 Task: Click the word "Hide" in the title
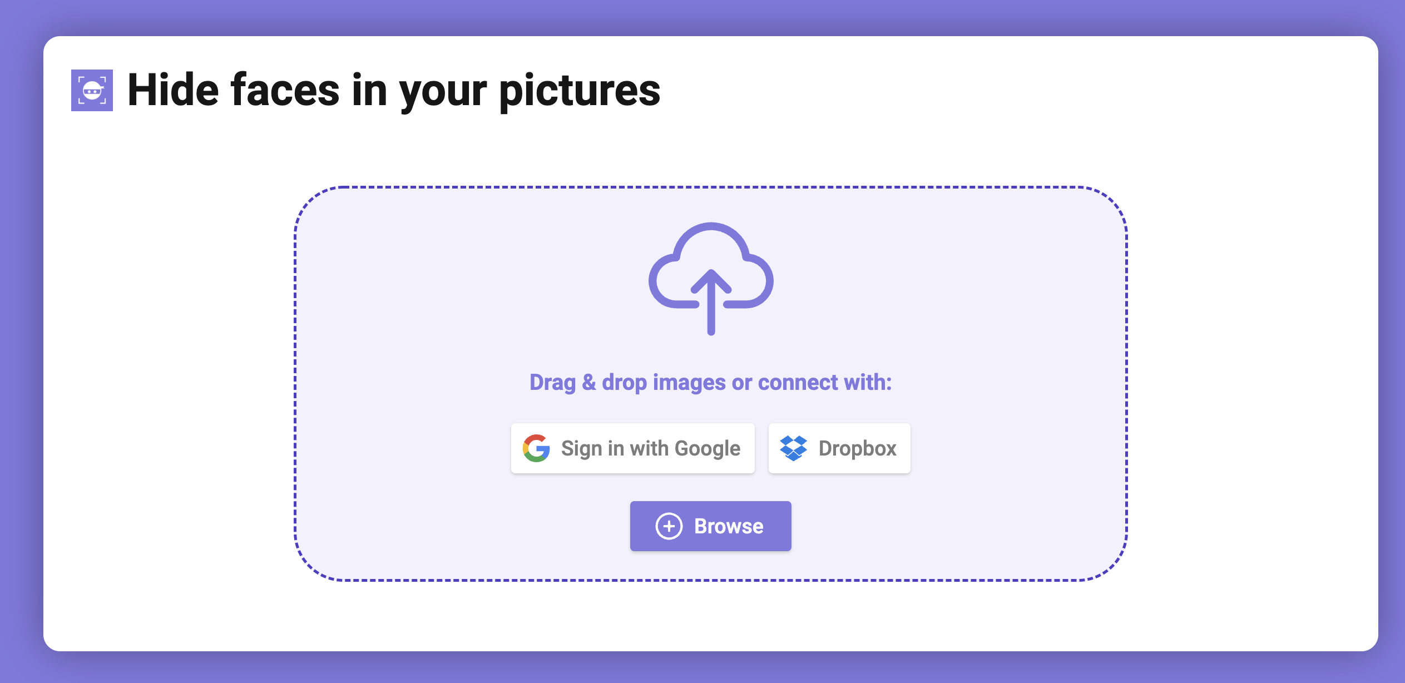(x=174, y=90)
